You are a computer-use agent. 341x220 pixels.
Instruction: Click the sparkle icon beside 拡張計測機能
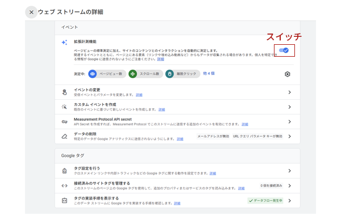(64, 43)
